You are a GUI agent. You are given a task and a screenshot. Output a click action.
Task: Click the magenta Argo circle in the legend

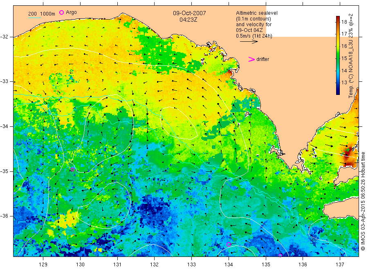tap(61, 12)
